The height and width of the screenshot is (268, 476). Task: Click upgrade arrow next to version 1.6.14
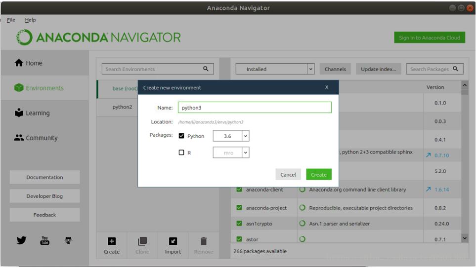[x=429, y=189]
